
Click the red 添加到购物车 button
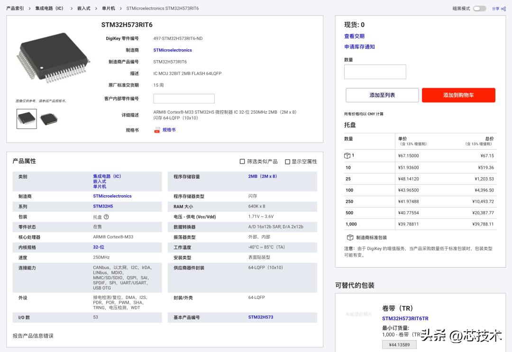[x=458, y=95]
